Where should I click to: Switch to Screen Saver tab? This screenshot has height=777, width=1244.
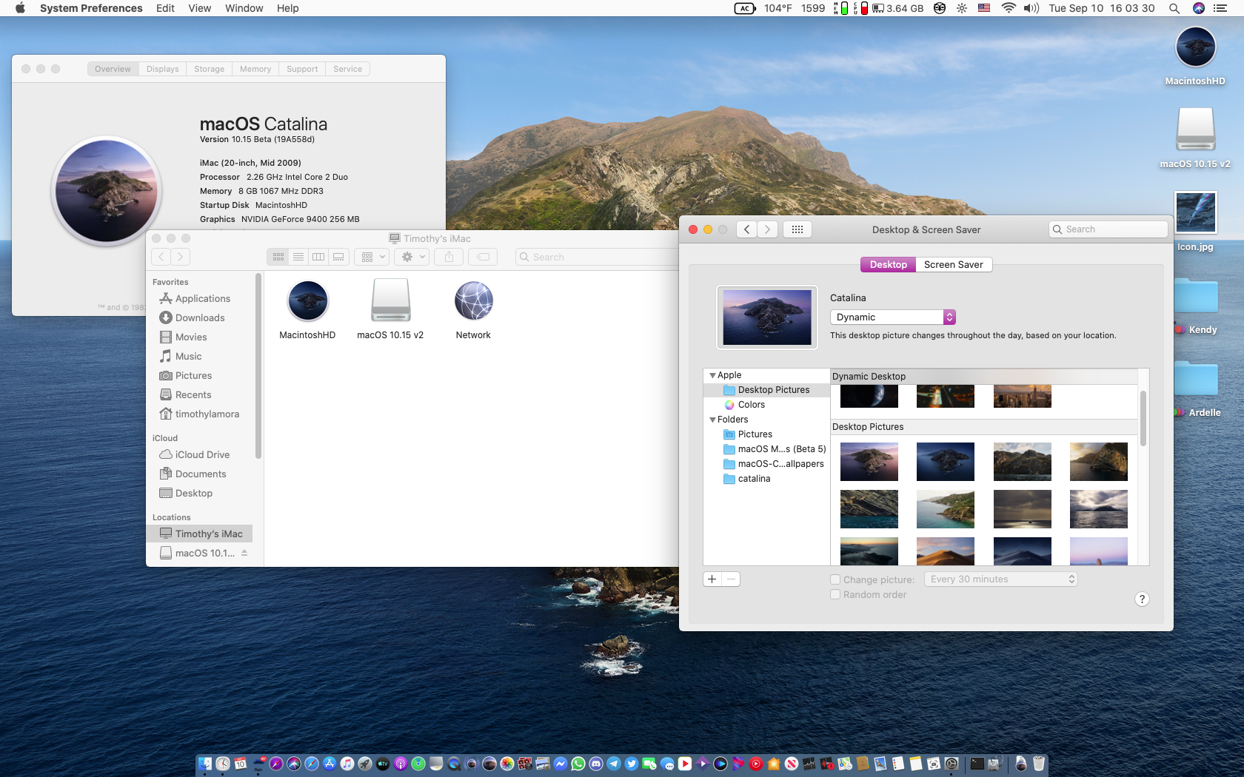tap(954, 264)
